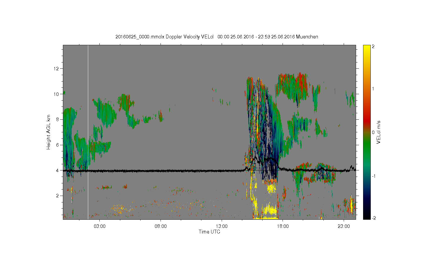Click the 4 km height tick label
441x264 pixels.
(x=58, y=170)
